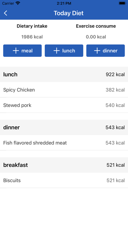Click the plus icon on lunch button
128x227 pixels.
coord(56,51)
